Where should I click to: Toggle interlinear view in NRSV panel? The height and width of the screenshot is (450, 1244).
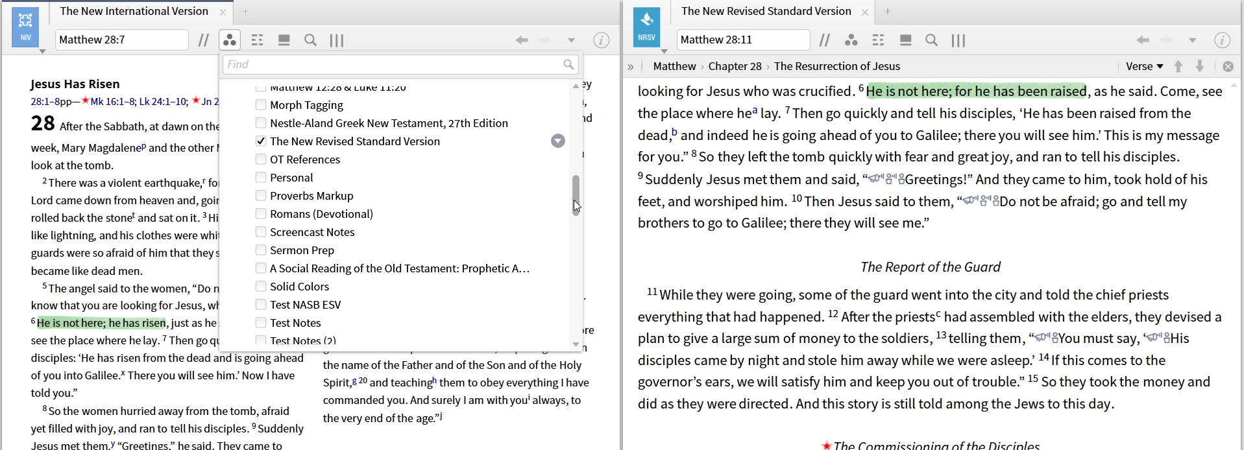pos(879,40)
